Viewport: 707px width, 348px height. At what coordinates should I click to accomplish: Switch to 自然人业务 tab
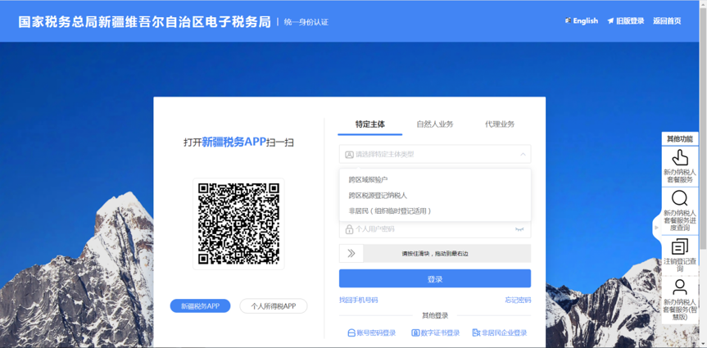click(x=435, y=124)
